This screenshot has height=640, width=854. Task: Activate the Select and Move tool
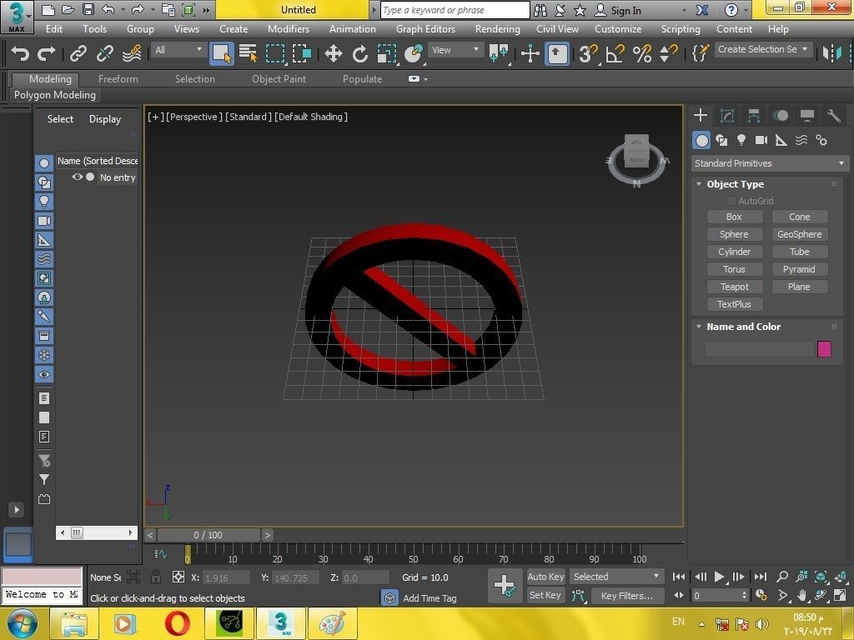click(x=333, y=53)
